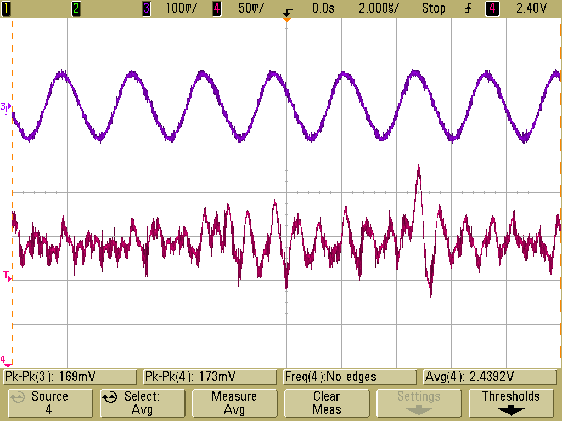Screen dimensions: 562x421
Task: Click the trigger delay arrow icon in the status bar
Action: pyautogui.click(x=288, y=13)
